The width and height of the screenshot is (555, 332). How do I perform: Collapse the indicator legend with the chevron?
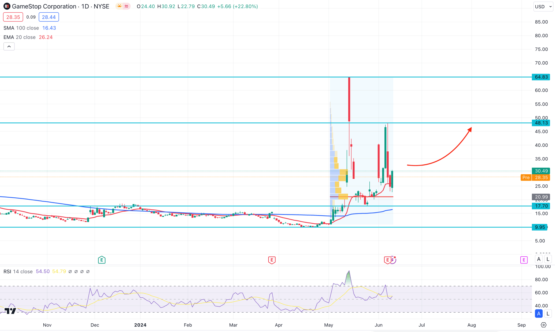pos(9,47)
